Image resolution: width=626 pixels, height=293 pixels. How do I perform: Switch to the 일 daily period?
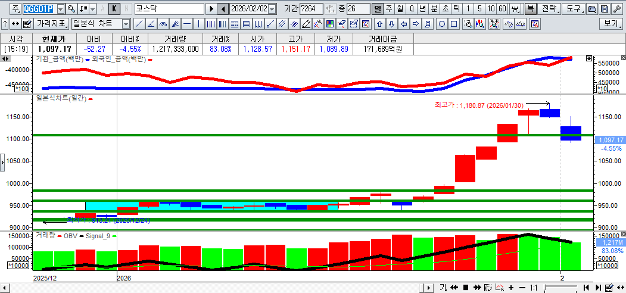377,9
